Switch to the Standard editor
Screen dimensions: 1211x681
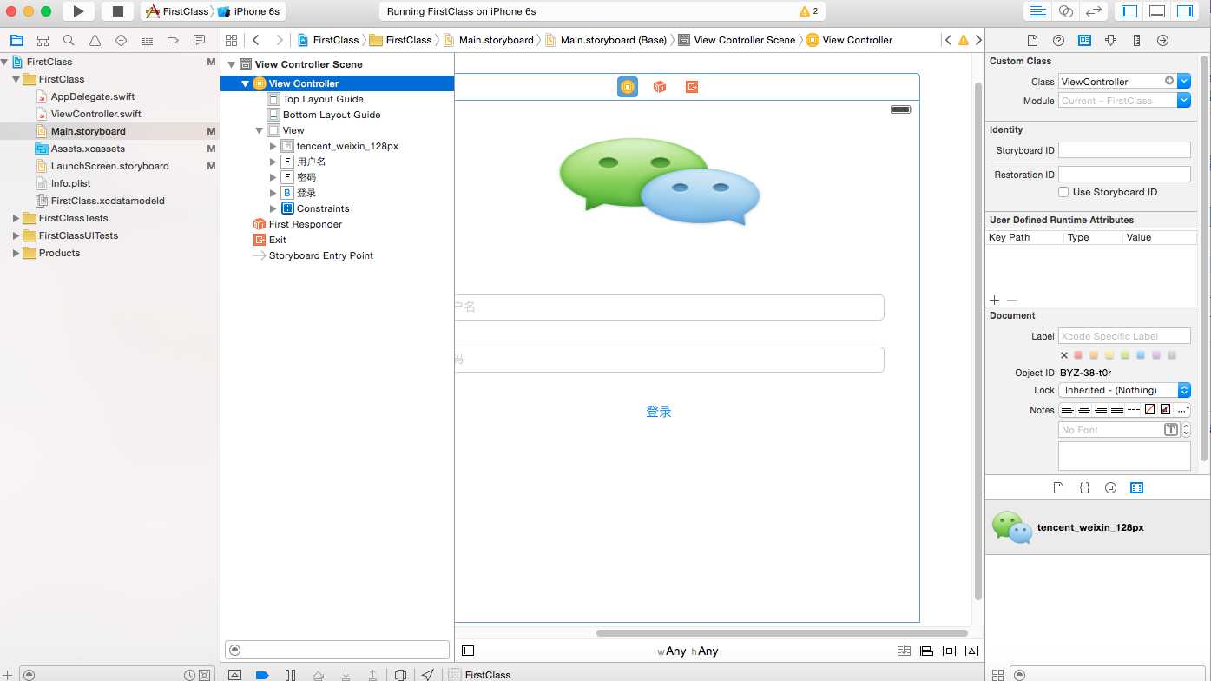coord(1037,11)
